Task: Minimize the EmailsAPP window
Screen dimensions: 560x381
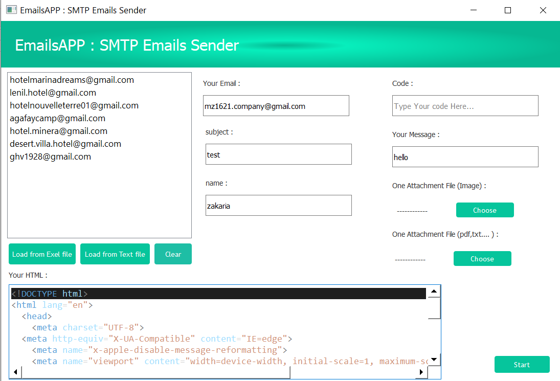Action: coord(474,10)
